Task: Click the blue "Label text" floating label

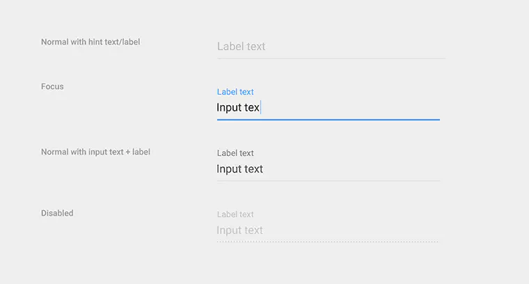Action: 235,92
